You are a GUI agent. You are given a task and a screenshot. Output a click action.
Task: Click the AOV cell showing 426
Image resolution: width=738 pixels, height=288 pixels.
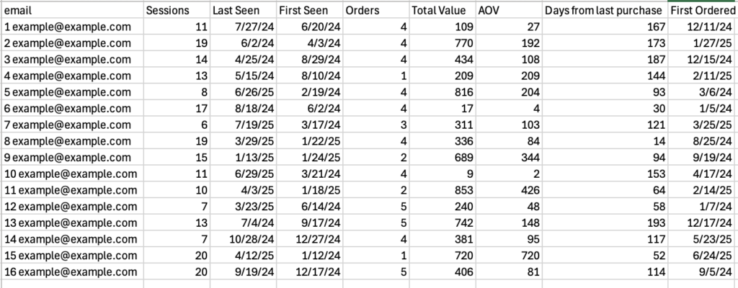tap(509, 190)
